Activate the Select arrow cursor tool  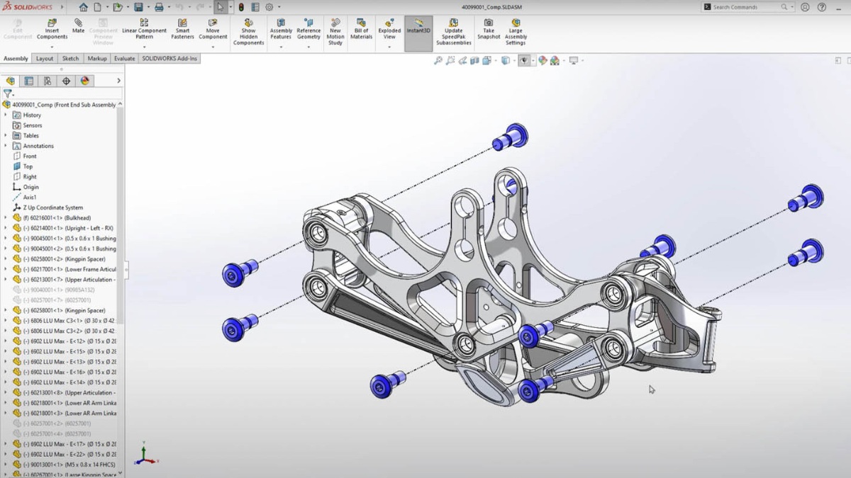point(221,7)
